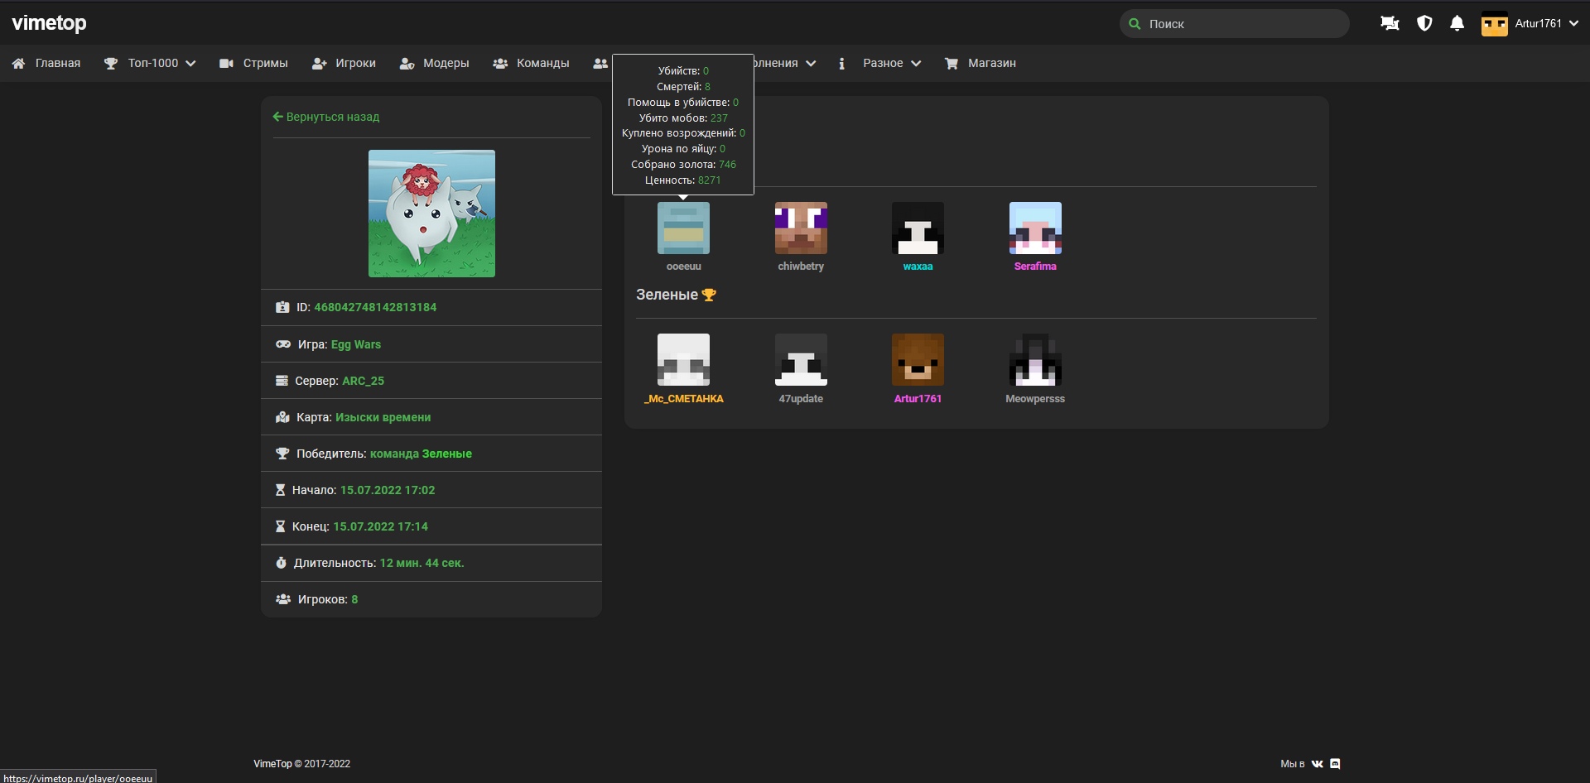
Task: Click the Вернуться назад link
Action: (x=326, y=118)
